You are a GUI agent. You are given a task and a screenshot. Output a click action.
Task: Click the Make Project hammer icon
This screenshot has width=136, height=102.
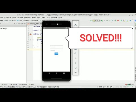pyautogui.click(x=91, y=20)
